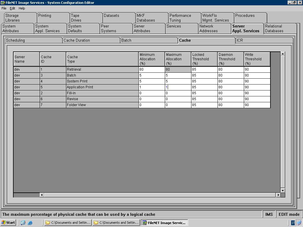
Task: Switch to first C:\Documents and Settings window
Action: pos(68,223)
